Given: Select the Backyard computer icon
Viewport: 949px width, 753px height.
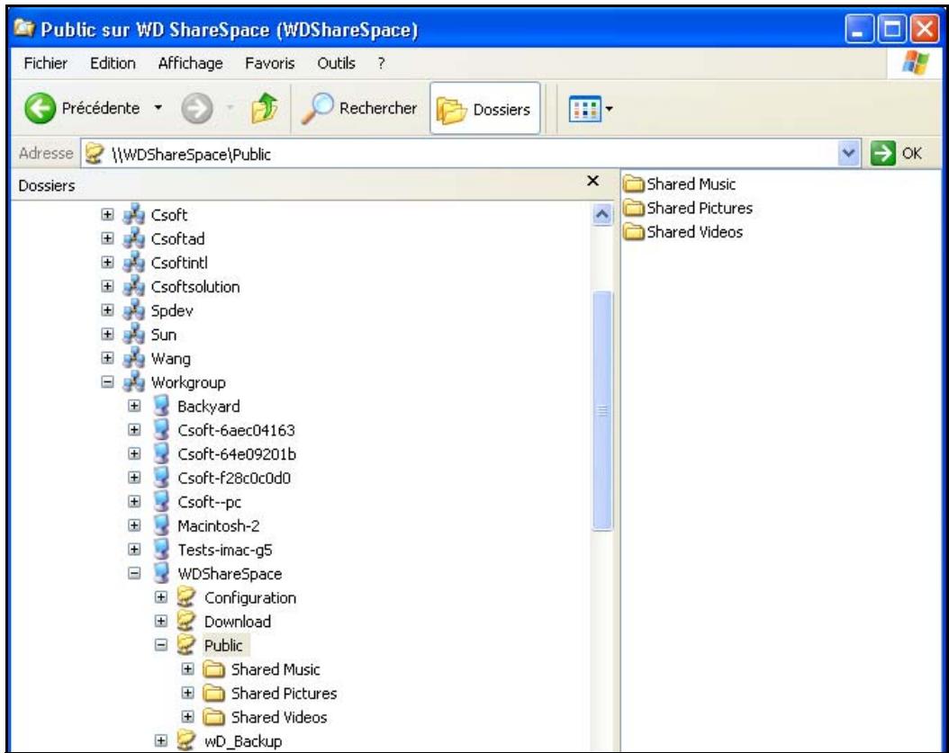Looking at the screenshot, I should tap(161, 406).
